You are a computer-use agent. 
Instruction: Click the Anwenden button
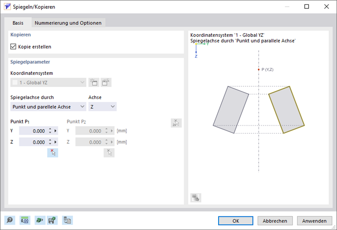(x=314, y=221)
